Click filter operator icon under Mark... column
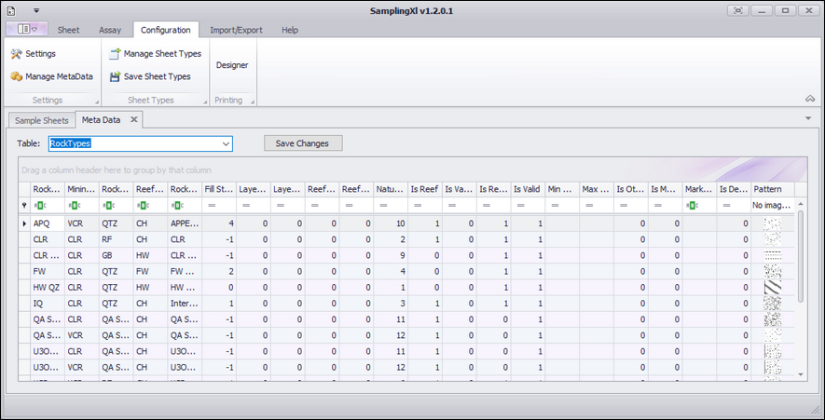The width and height of the screenshot is (825, 420). point(693,206)
